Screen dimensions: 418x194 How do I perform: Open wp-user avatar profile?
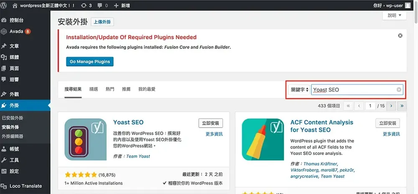pyautogui.click(x=408, y=5)
